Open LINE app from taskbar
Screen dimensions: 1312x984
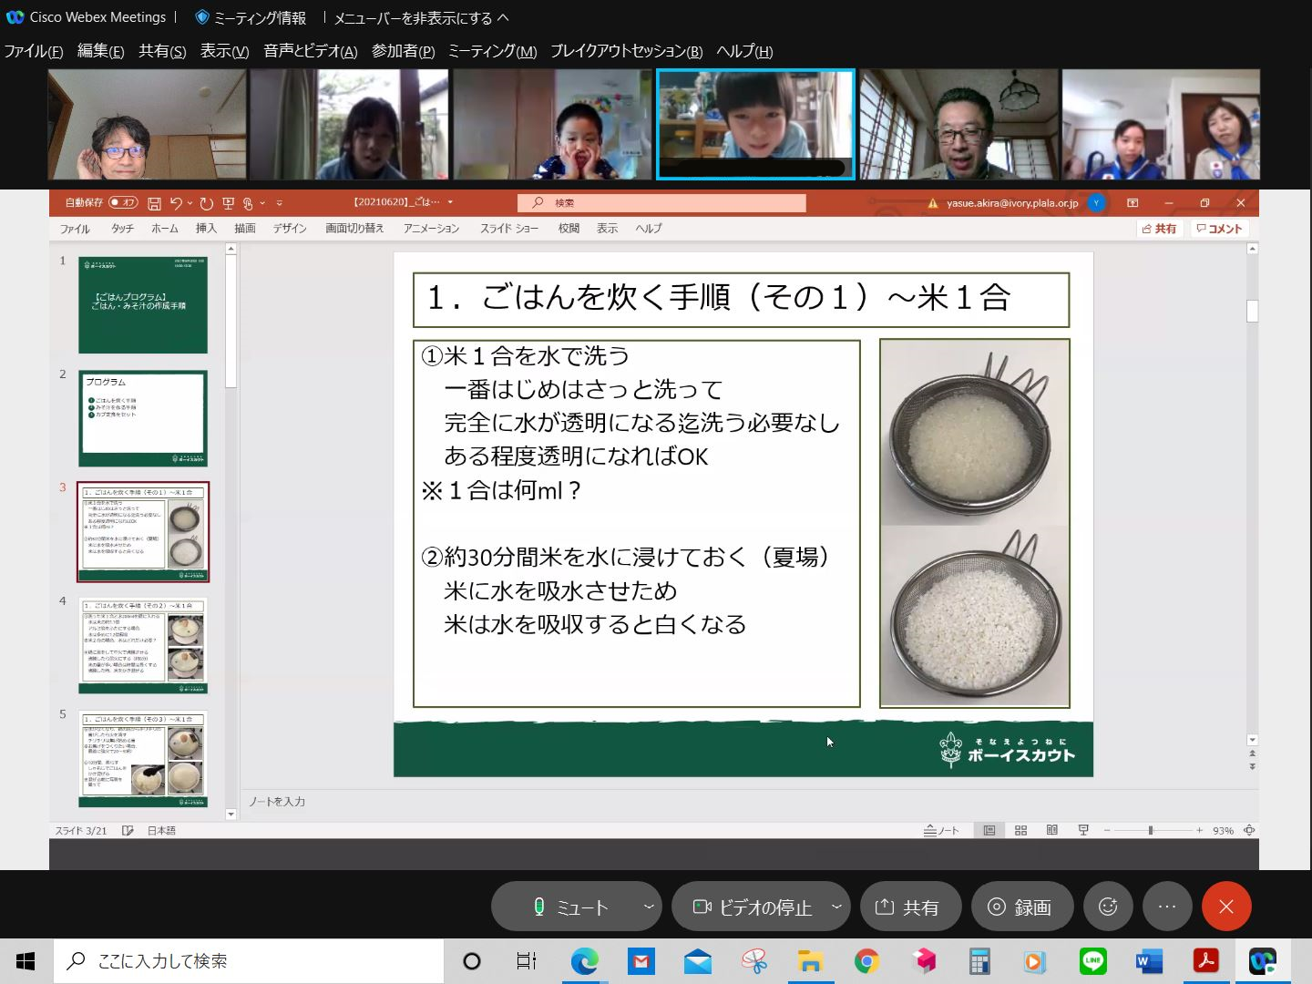(x=1092, y=961)
